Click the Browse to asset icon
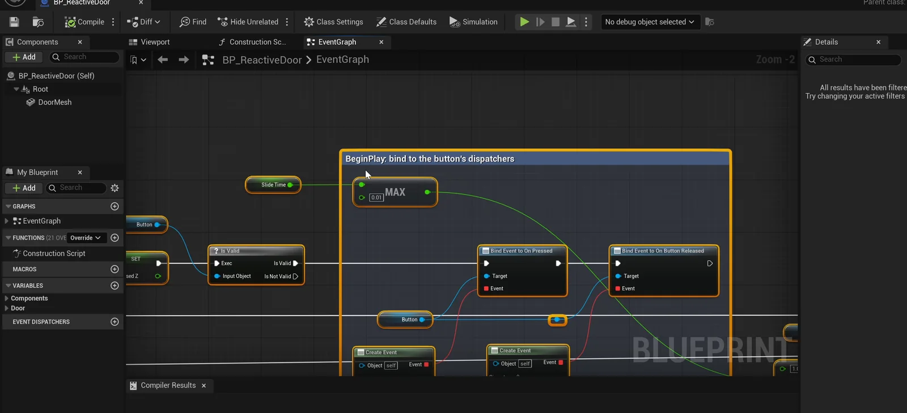This screenshot has height=413, width=907. (x=38, y=22)
